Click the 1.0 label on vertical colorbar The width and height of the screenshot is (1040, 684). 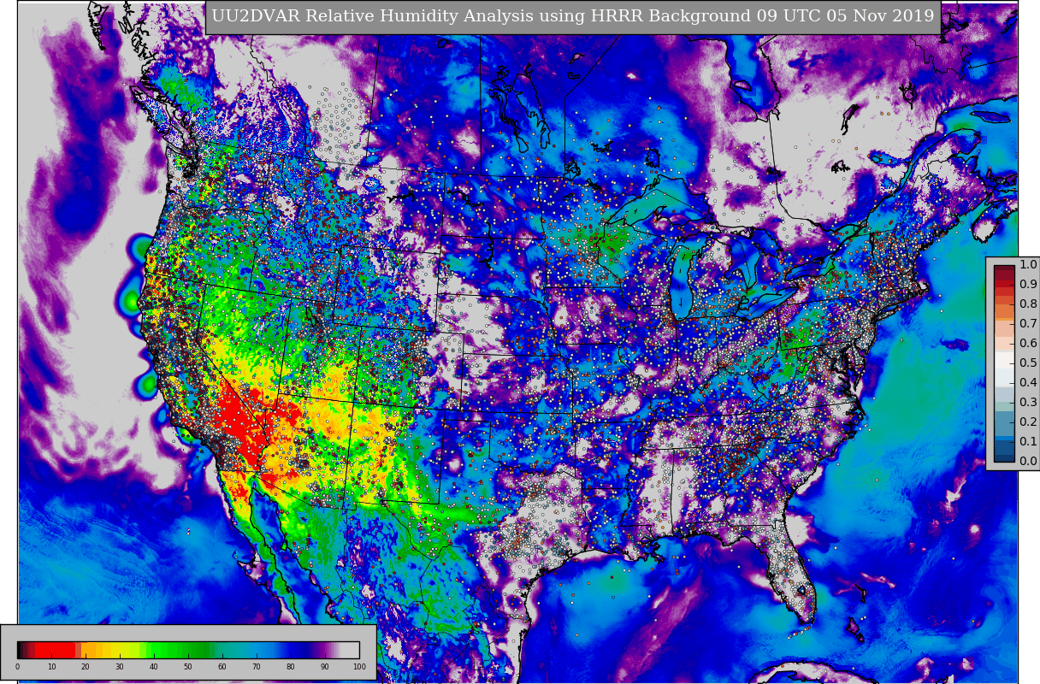[x=1028, y=265]
